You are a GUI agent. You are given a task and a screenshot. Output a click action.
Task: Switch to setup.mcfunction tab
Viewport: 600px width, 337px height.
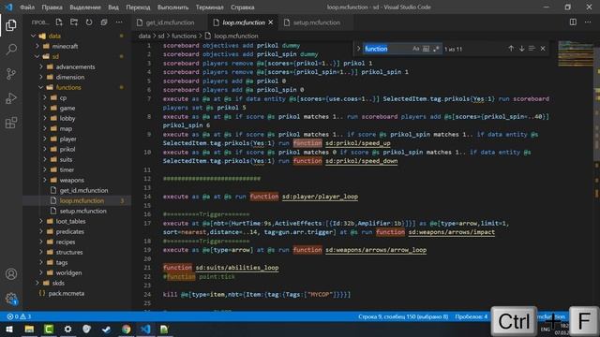pyautogui.click(x=317, y=22)
